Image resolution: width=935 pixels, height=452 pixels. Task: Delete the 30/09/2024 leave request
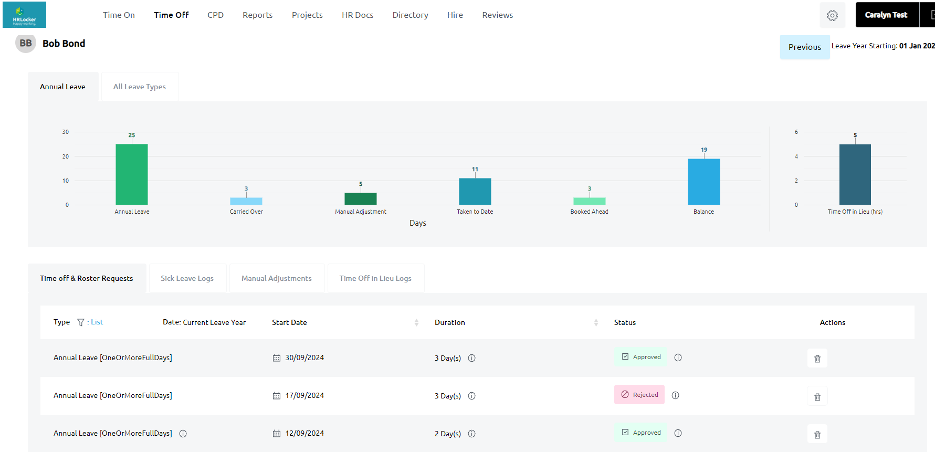tap(817, 359)
